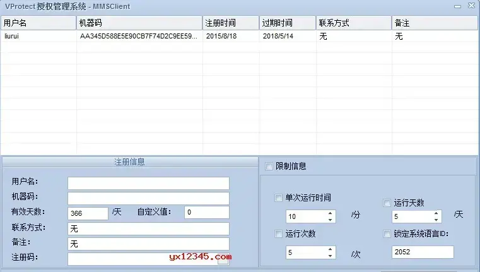This screenshot has width=480, height=272.
Task: Select the liurui user row
Action: (239, 36)
